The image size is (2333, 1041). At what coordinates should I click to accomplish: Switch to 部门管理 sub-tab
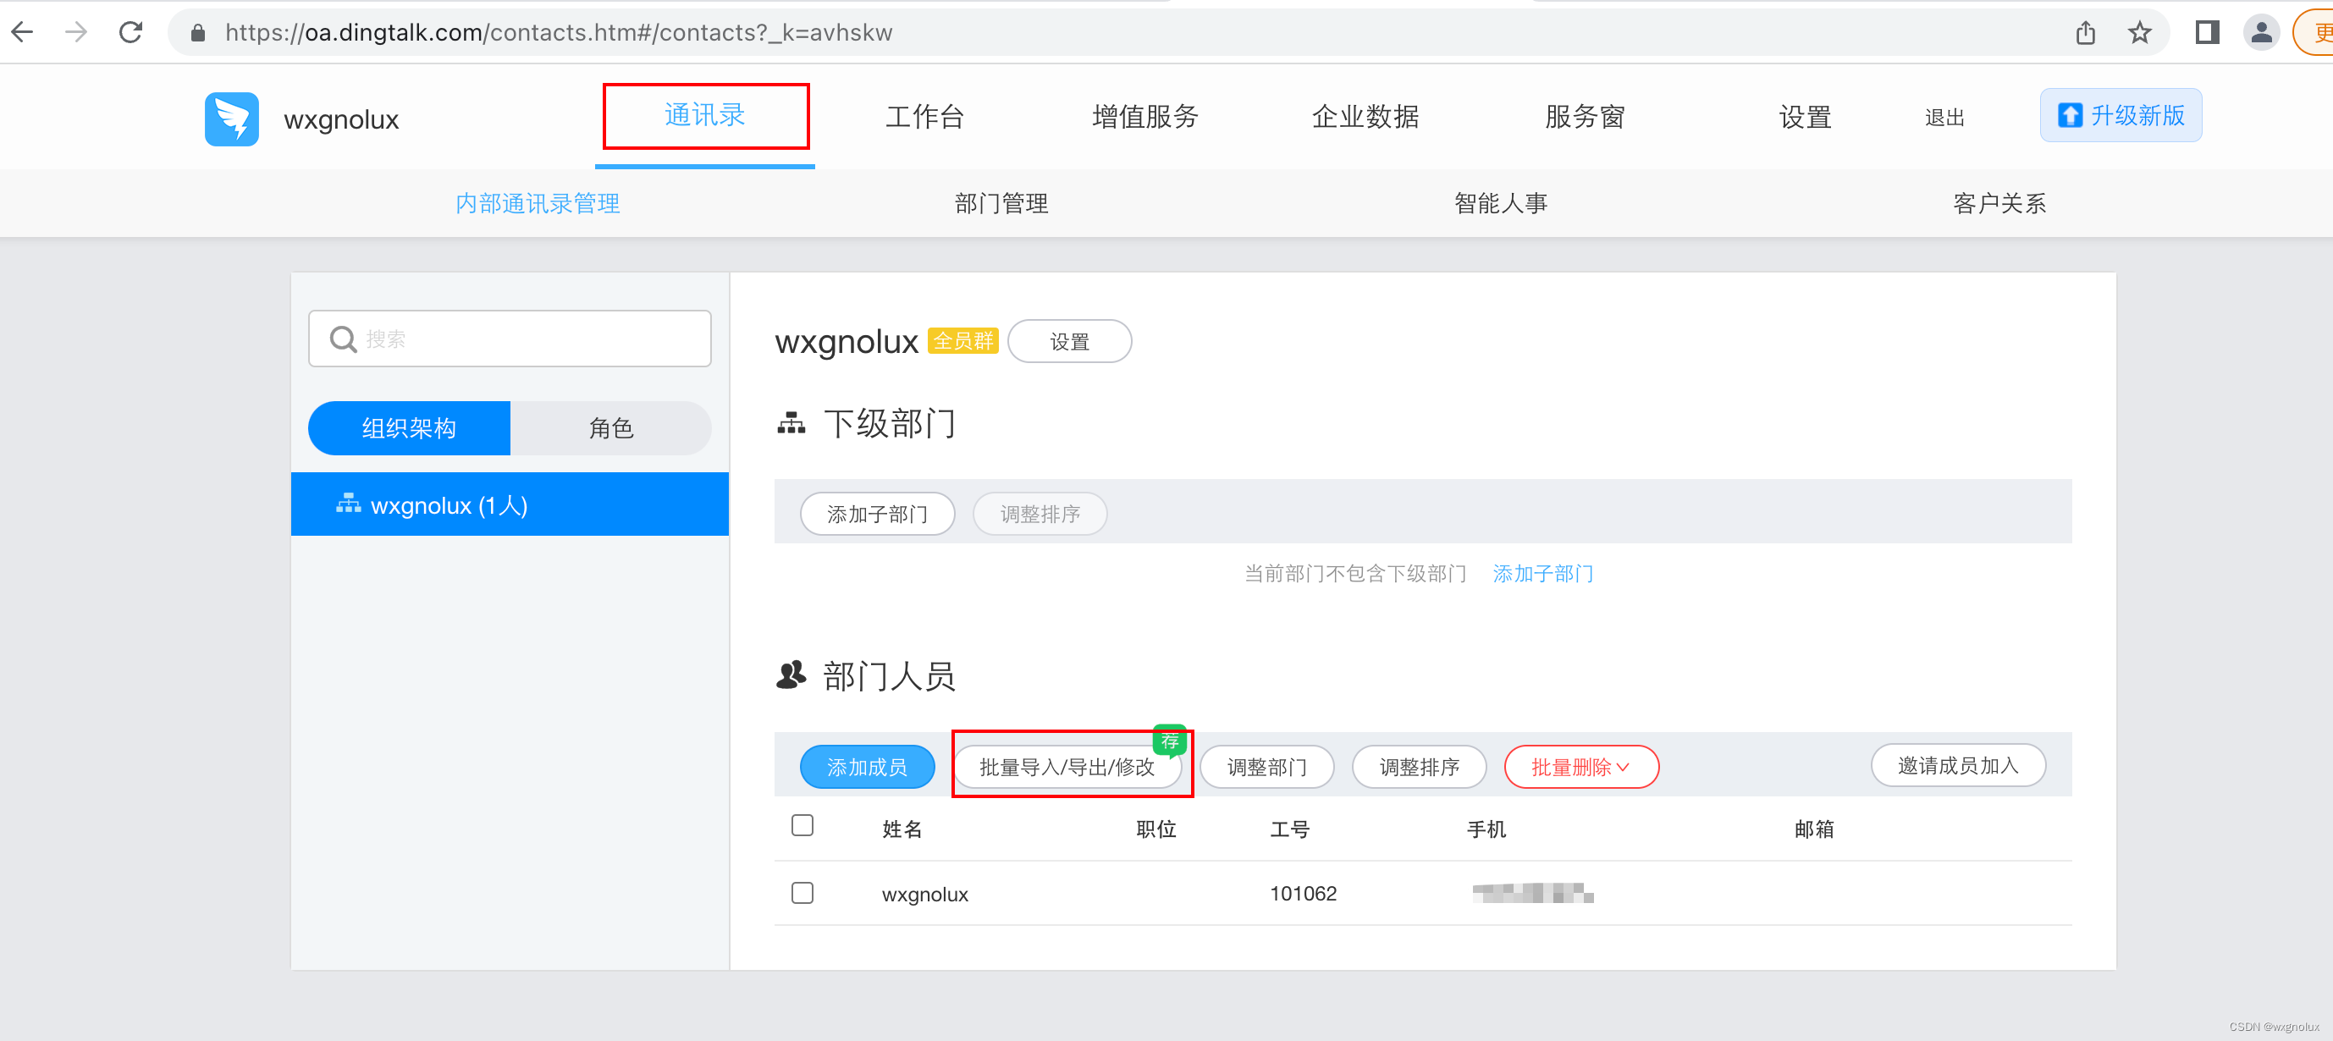[1001, 204]
